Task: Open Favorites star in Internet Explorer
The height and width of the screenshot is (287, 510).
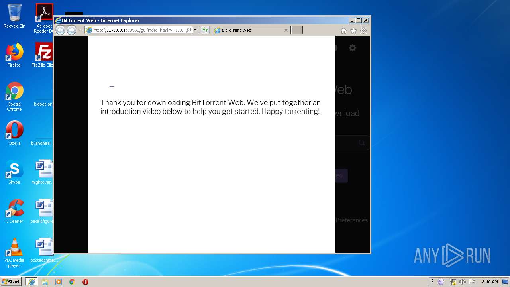Action: pos(353,31)
